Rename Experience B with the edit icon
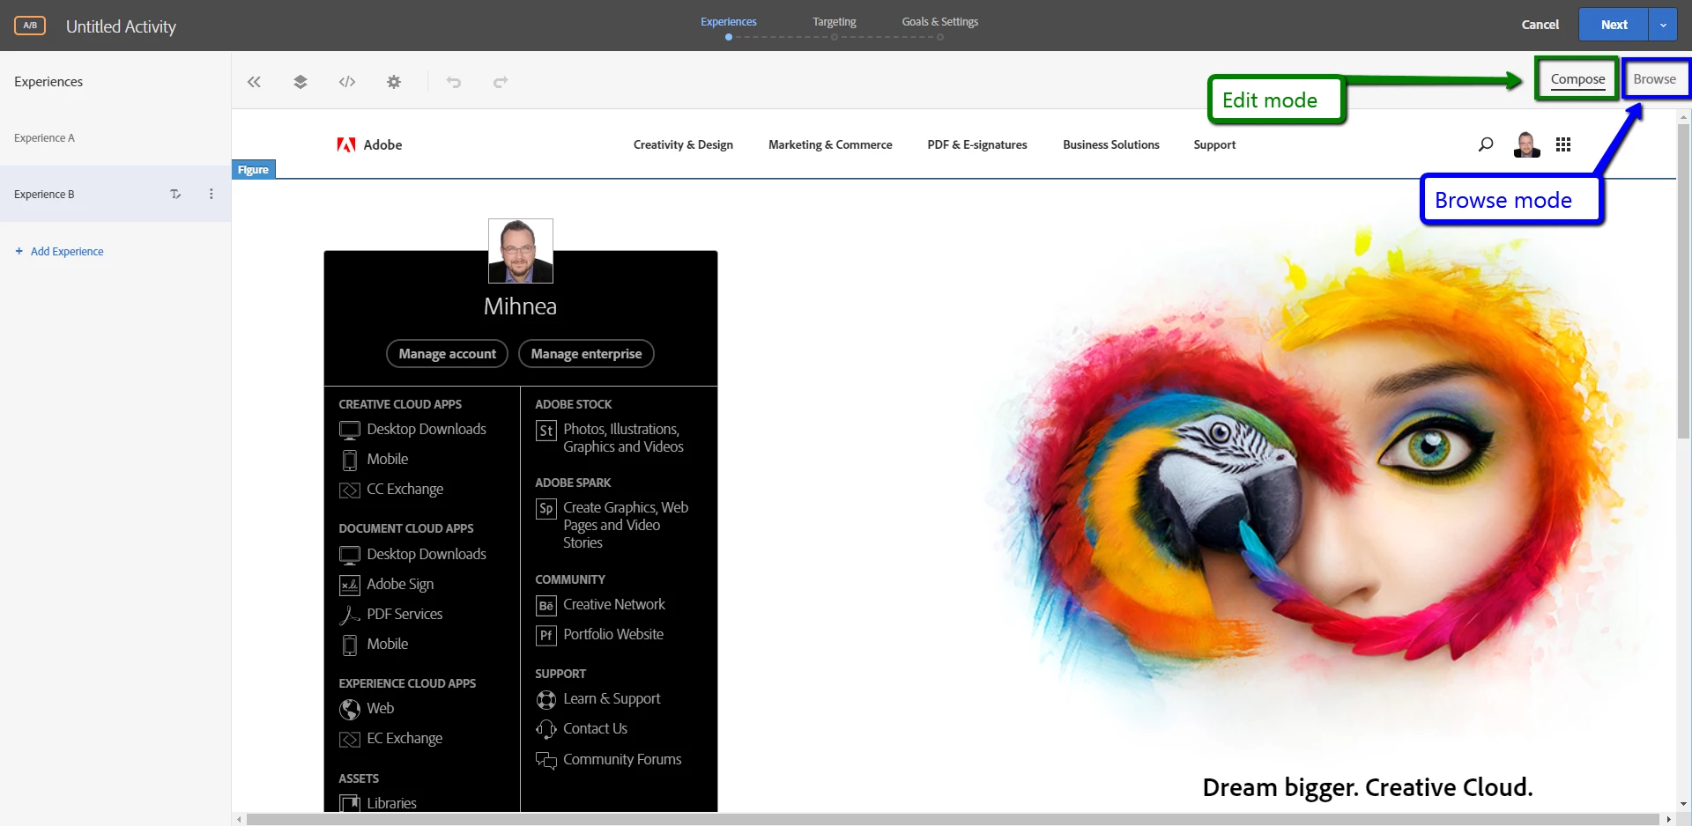The width and height of the screenshot is (1692, 826). click(x=175, y=194)
